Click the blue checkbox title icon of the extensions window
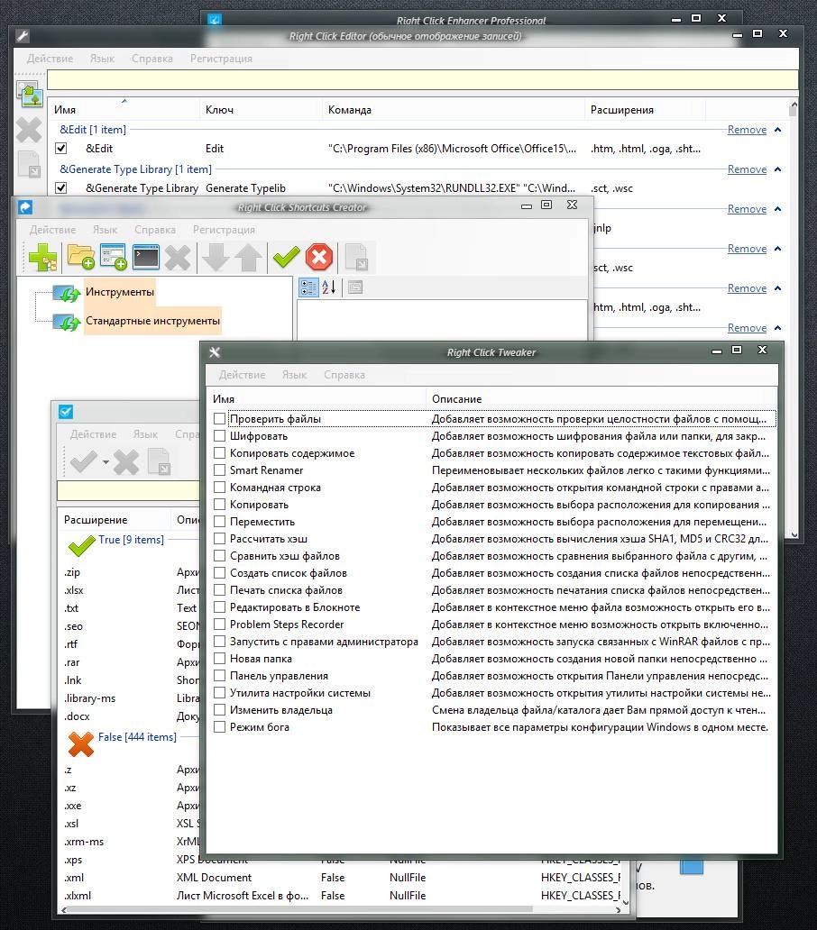Screen dimensions: 817x930 pos(66,412)
